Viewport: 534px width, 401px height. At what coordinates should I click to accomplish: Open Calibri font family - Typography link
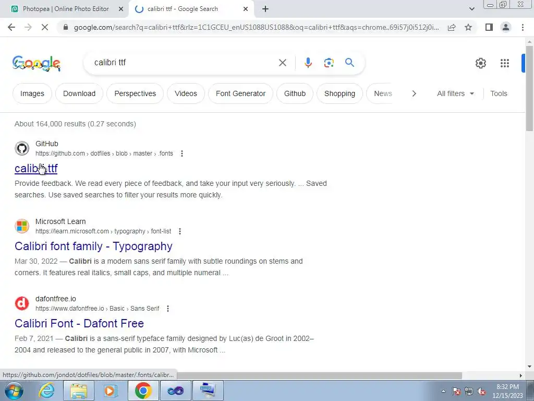pyautogui.click(x=93, y=246)
